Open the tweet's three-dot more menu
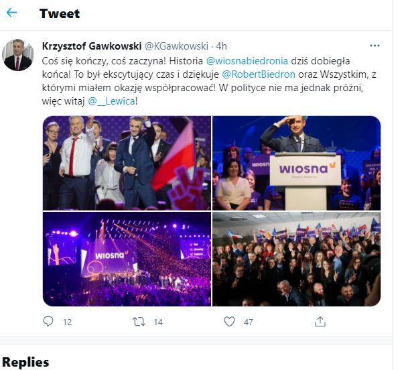The height and width of the screenshot is (370, 402). (x=375, y=46)
